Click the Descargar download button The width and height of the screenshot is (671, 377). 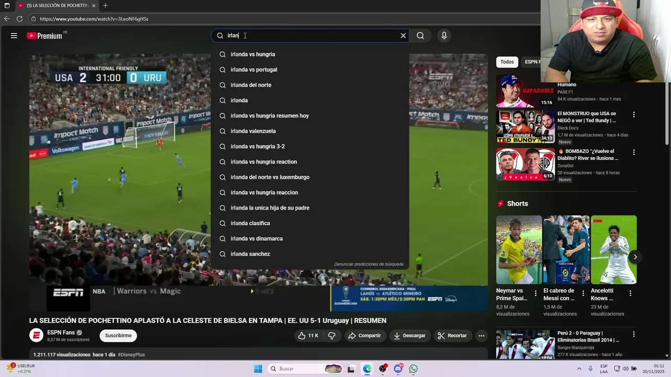(409, 336)
